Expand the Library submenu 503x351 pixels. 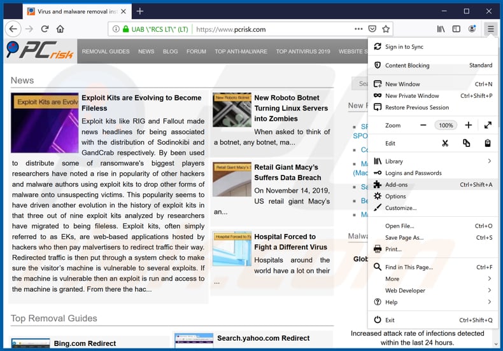[x=433, y=162]
